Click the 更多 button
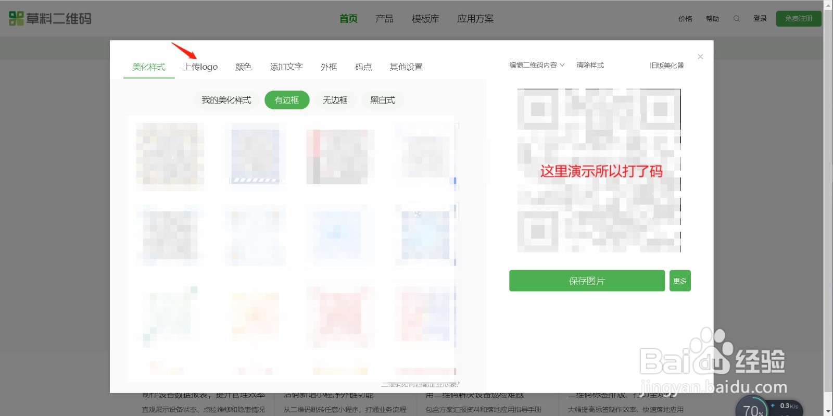 pyautogui.click(x=680, y=281)
